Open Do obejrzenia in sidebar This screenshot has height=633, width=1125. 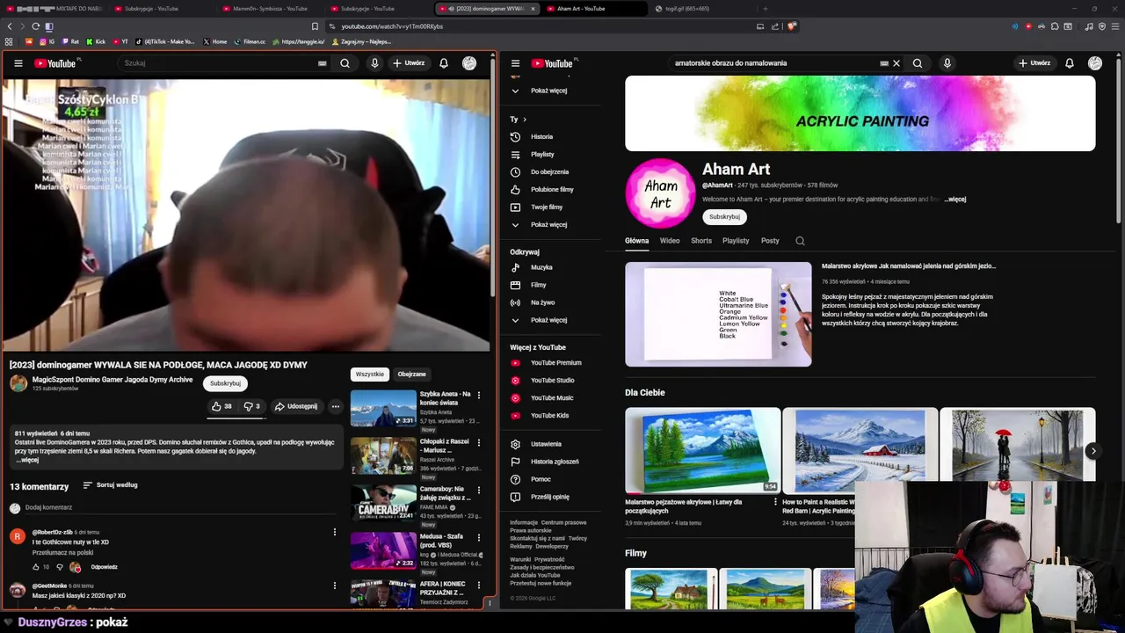tap(549, 172)
